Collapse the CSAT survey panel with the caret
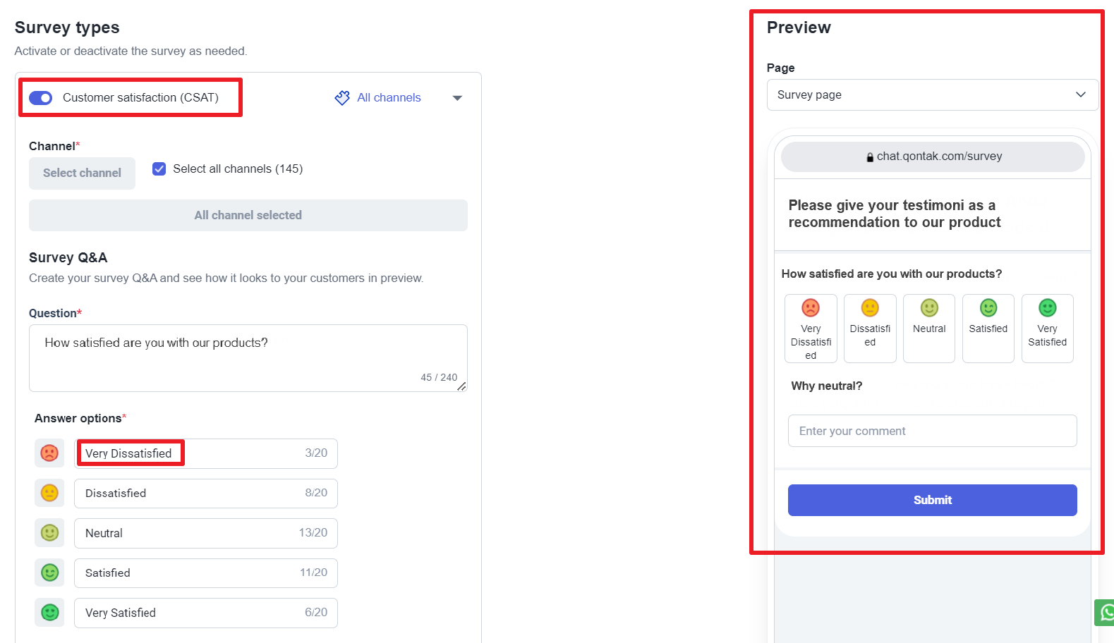The image size is (1114, 643). tap(457, 98)
